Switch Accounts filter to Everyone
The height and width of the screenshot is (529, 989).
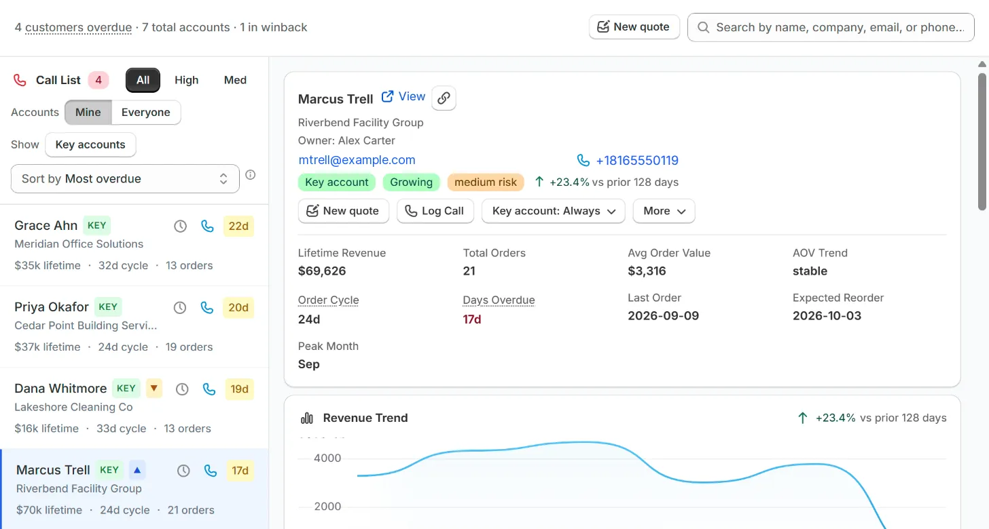pyautogui.click(x=146, y=113)
